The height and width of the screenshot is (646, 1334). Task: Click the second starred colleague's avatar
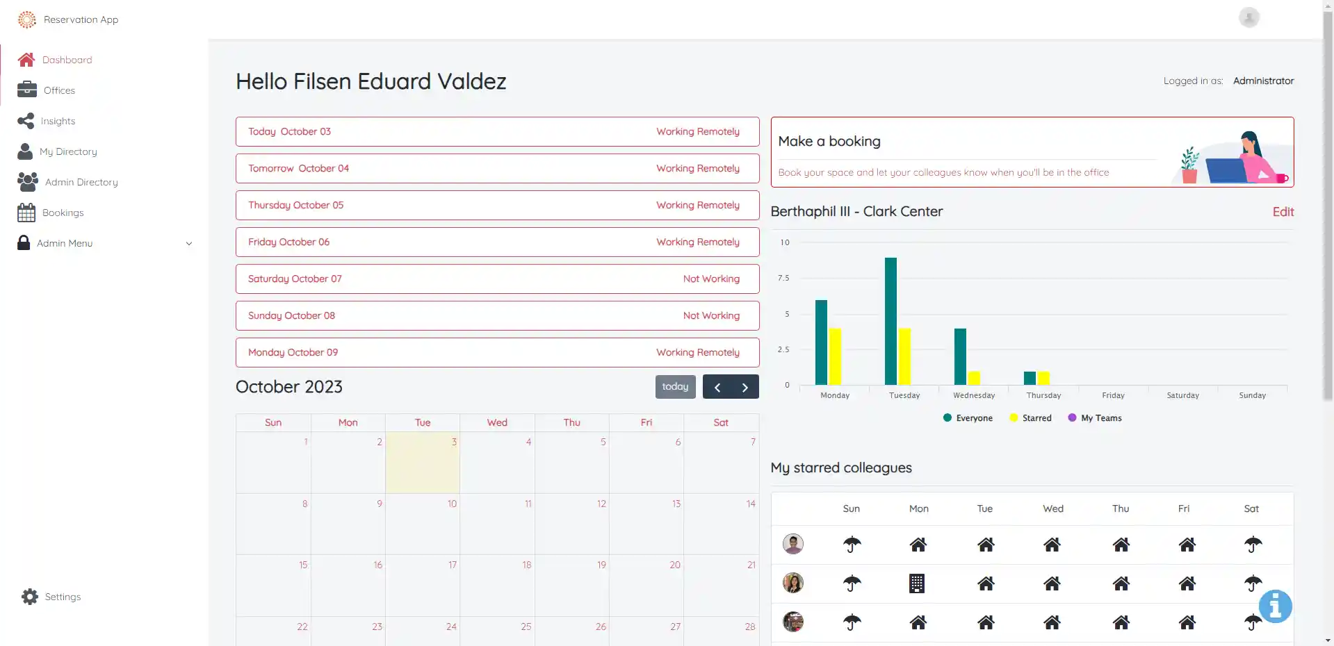point(793,583)
